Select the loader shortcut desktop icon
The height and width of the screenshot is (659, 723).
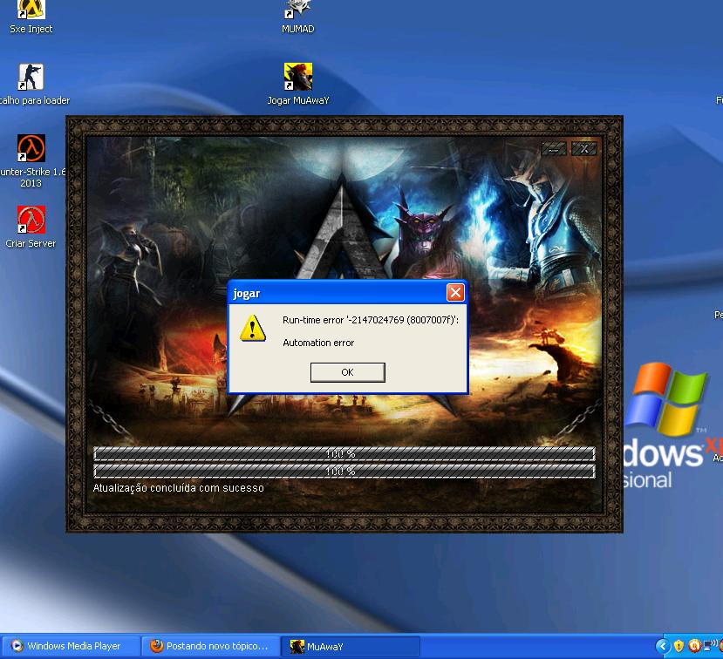click(31, 78)
